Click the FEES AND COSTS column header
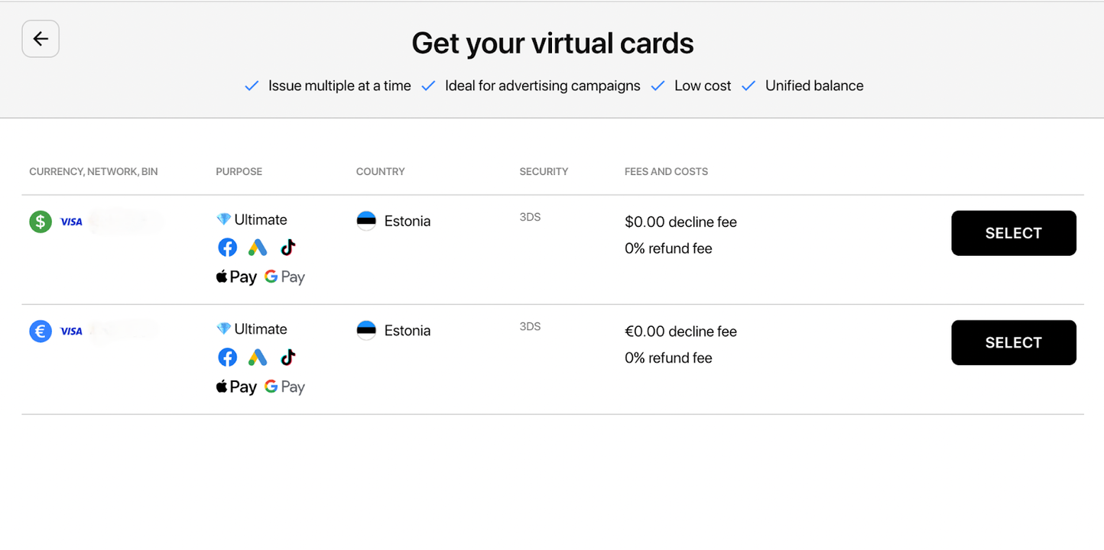The width and height of the screenshot is (1104, 550). 666,171
